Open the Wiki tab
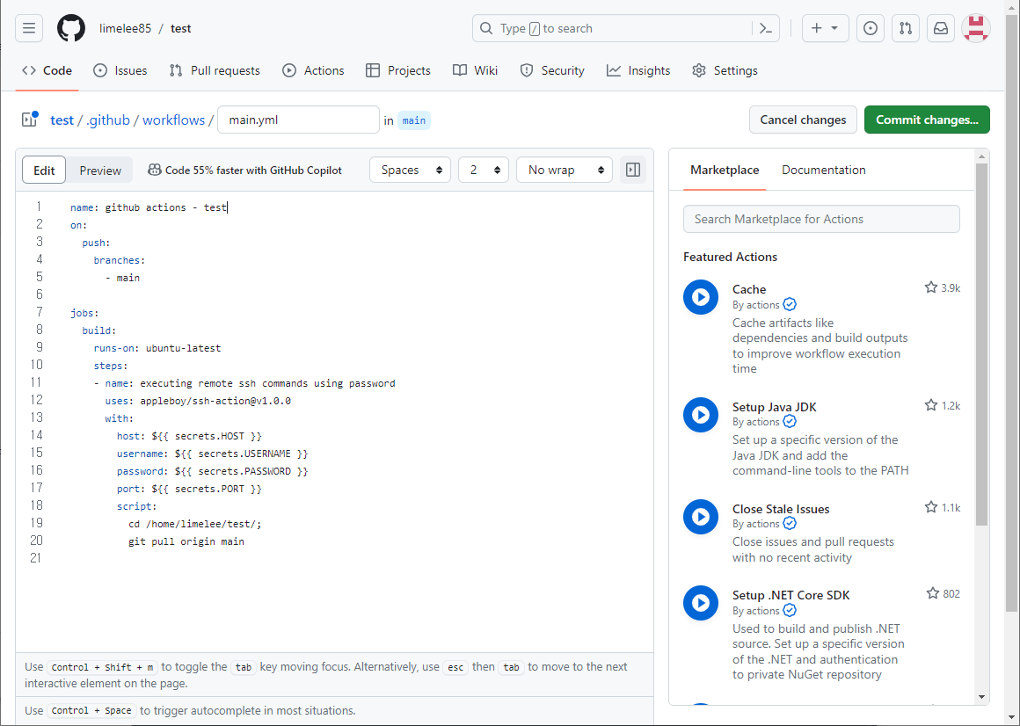The width and height of the screenshot is (1020, 726). 476,70
